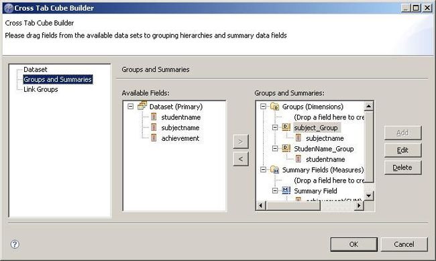Select Groups and Summaries in left navigation

point(58,79)
